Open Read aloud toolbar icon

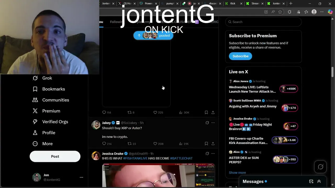(x=273, y=12)
